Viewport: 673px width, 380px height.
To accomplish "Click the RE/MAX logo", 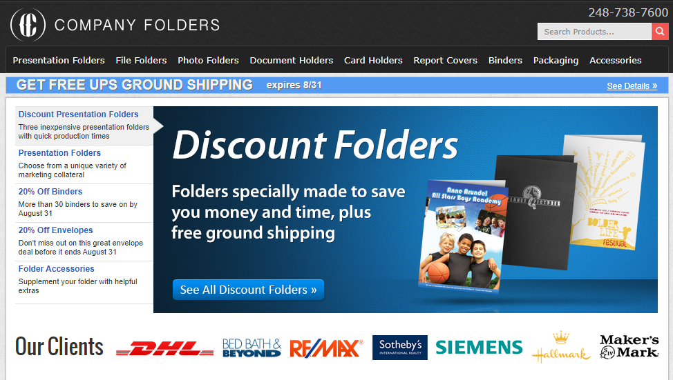I will pyautogui.click(x=326, y=348).
